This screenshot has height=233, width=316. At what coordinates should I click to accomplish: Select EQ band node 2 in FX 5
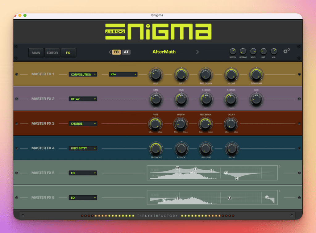(x=212, y=171)
